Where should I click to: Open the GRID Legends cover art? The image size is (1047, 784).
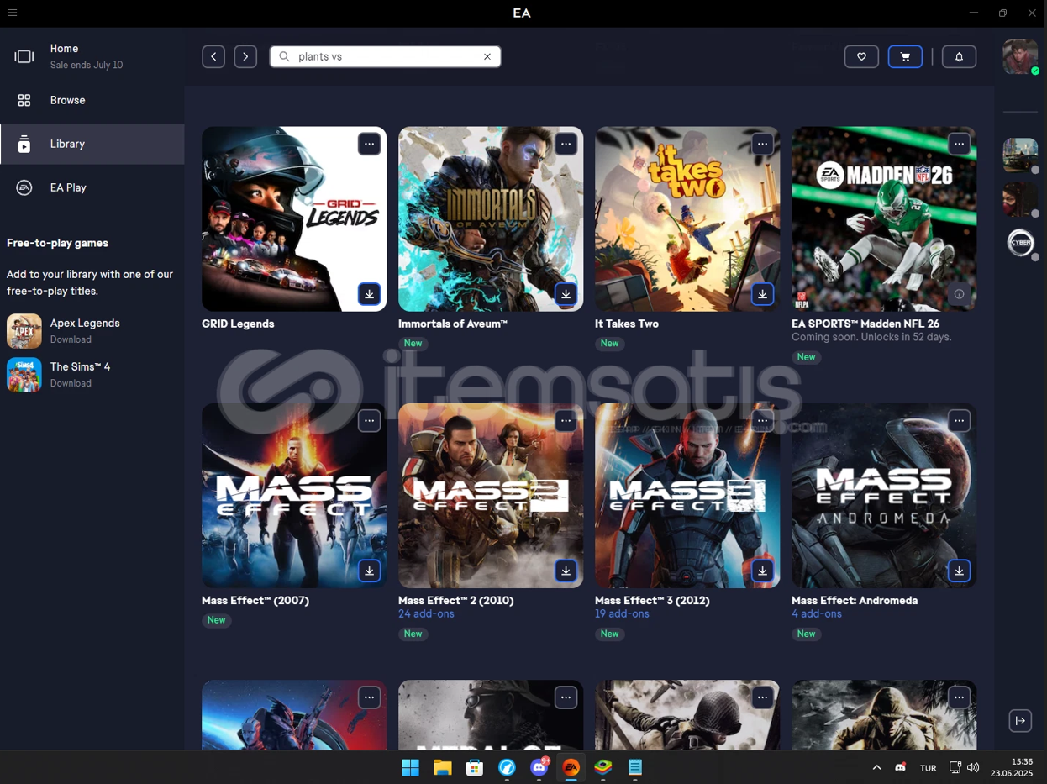[294, 219]
